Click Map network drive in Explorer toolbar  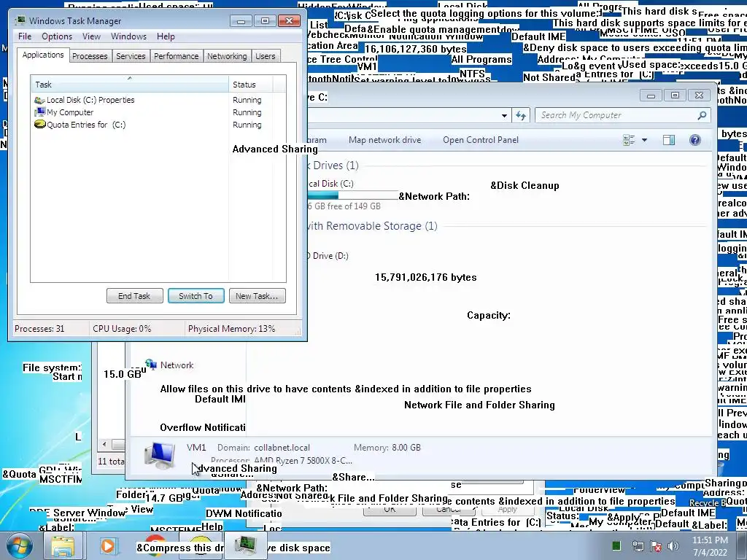(x=385, y=140)
